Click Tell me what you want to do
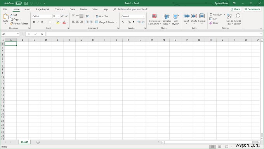The image size is (264, 149). (x=133, y=9)
